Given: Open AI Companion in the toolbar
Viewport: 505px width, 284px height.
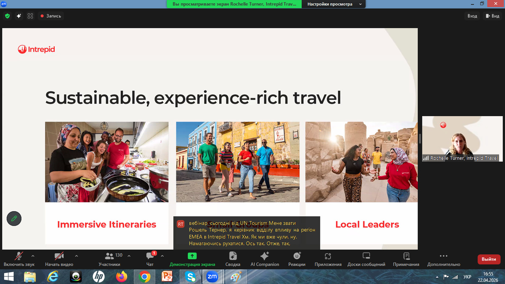Looking at the screenshot, I should (x=265, y=258).
